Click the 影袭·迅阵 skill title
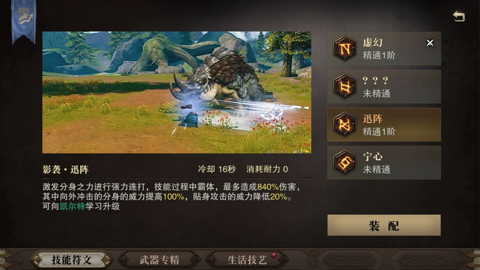Viewport: 480px width, 270px height. pos(65,169)
